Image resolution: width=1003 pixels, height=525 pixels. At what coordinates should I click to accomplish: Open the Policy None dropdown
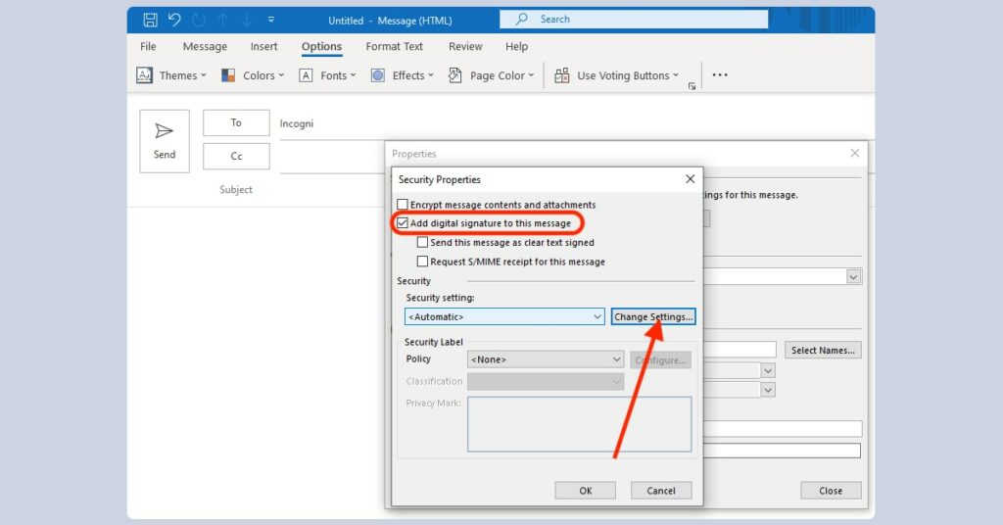(616, 359)
